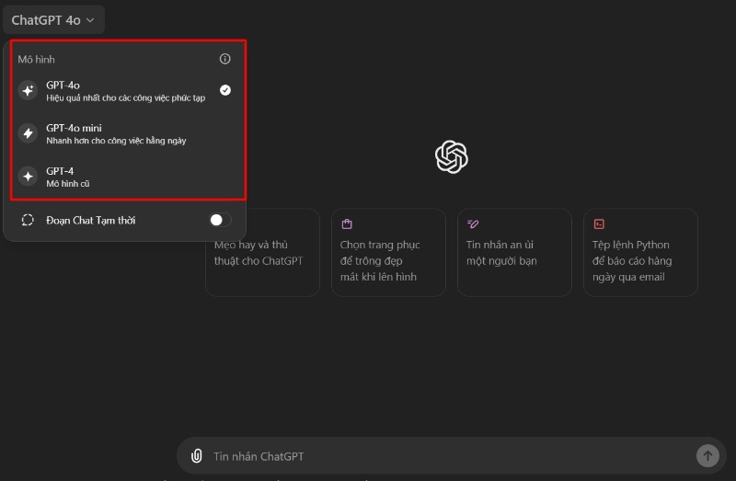Click the ChatGPT logo in center
736x481 pixels.
452,156
